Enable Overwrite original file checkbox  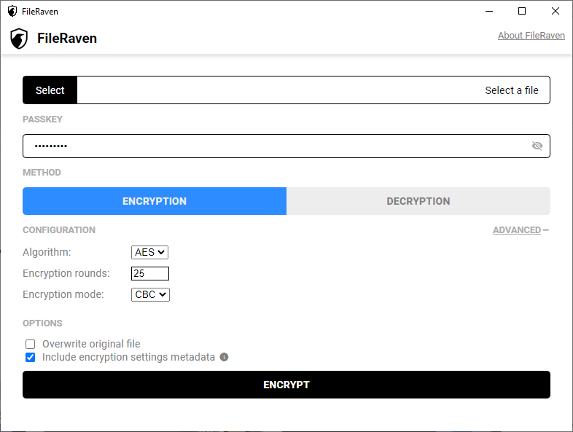coord(31,344)
